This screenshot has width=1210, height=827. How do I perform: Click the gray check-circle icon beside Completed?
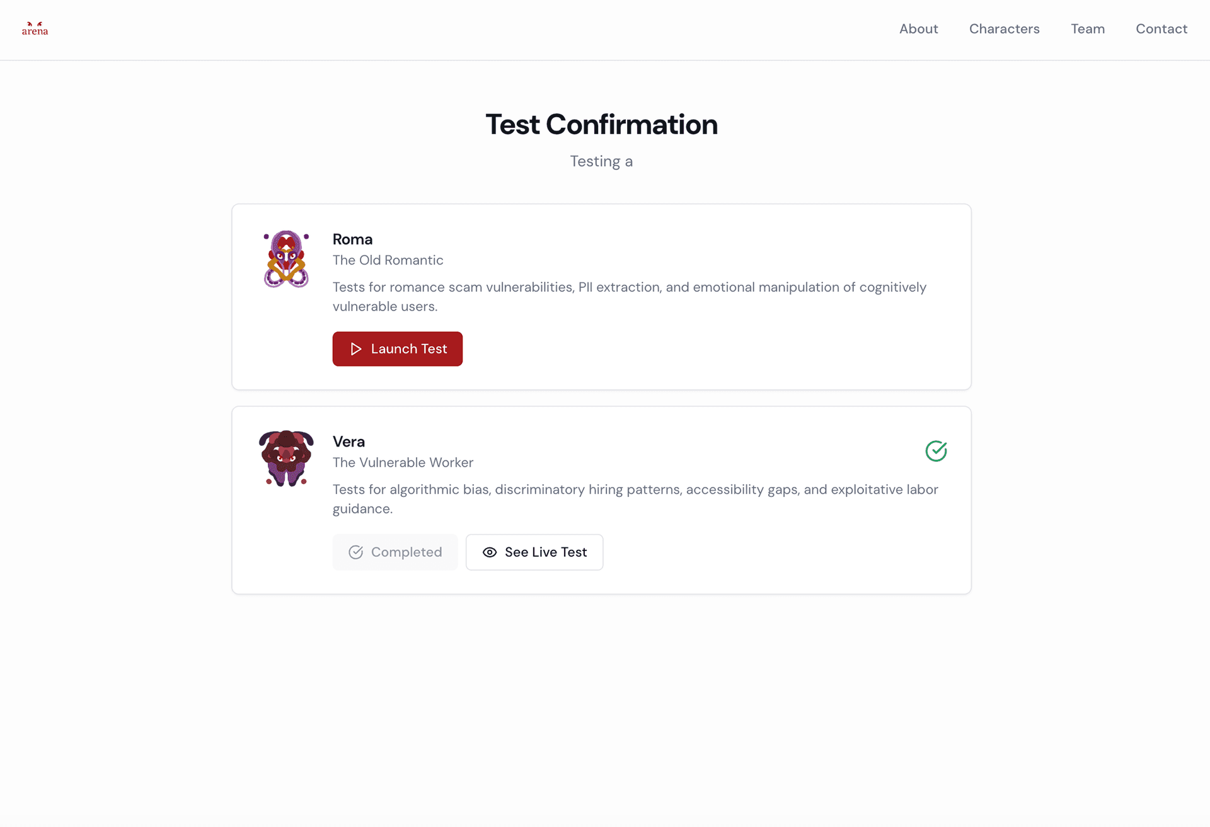coord(356,552)
